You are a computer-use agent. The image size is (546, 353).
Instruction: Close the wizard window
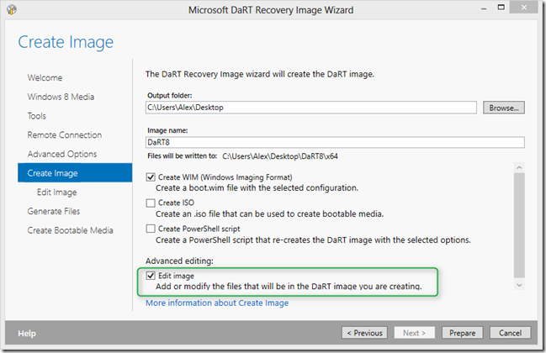coord(524,8)
